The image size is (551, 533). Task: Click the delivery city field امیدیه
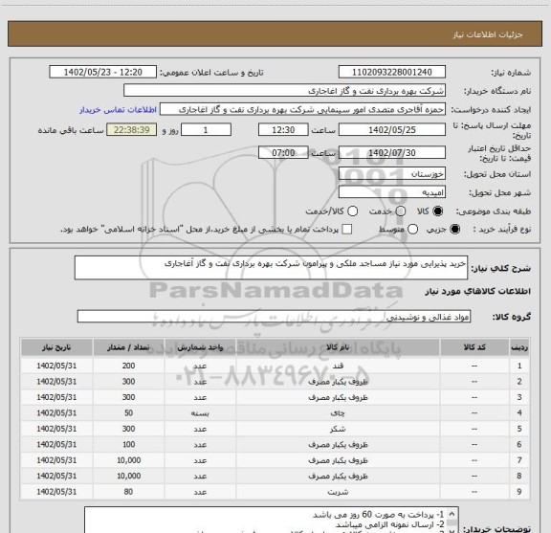tap(392, 192)
